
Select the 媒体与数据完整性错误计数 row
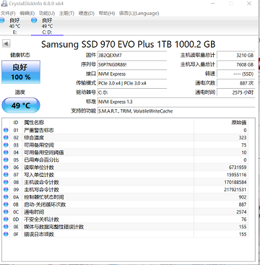point(125,226)
